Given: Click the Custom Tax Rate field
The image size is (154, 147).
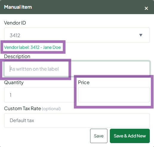Looking at the screenshot, I should pyautogui.click(x=77, y=120).
